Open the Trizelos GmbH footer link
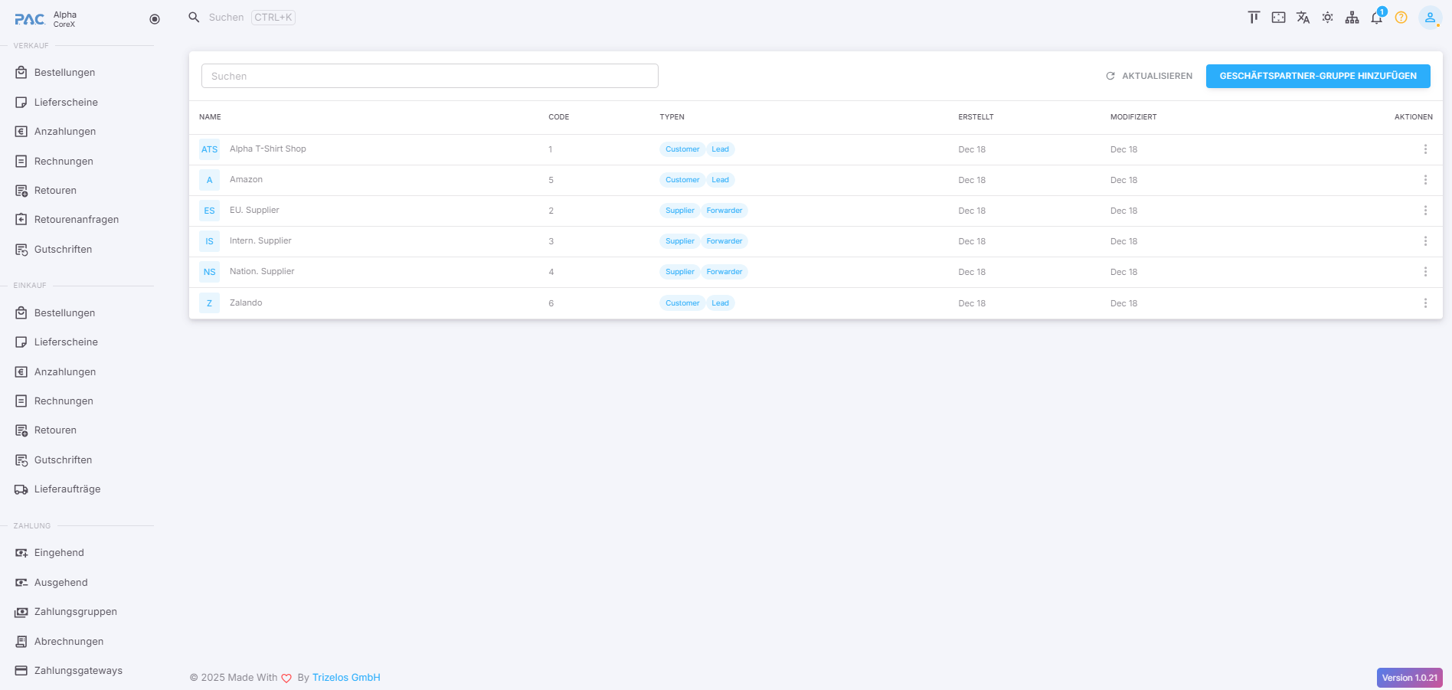This screenshot has width=1452, height=690. [x=346, y=678]
